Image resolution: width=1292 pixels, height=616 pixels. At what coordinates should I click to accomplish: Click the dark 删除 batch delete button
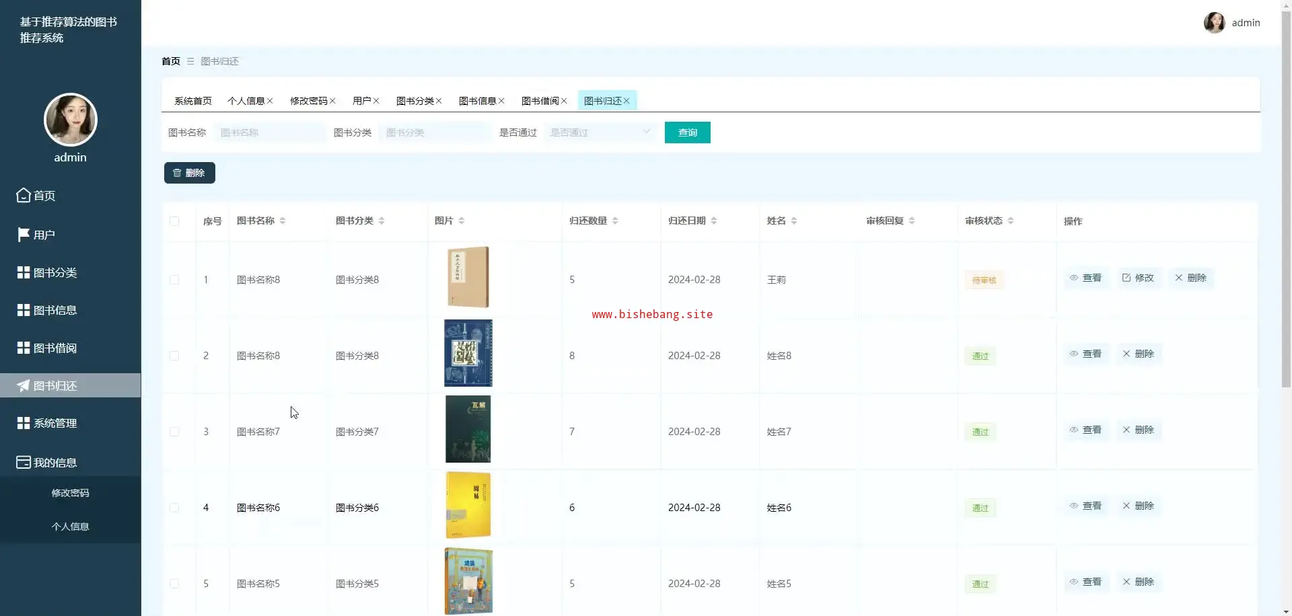189,173
